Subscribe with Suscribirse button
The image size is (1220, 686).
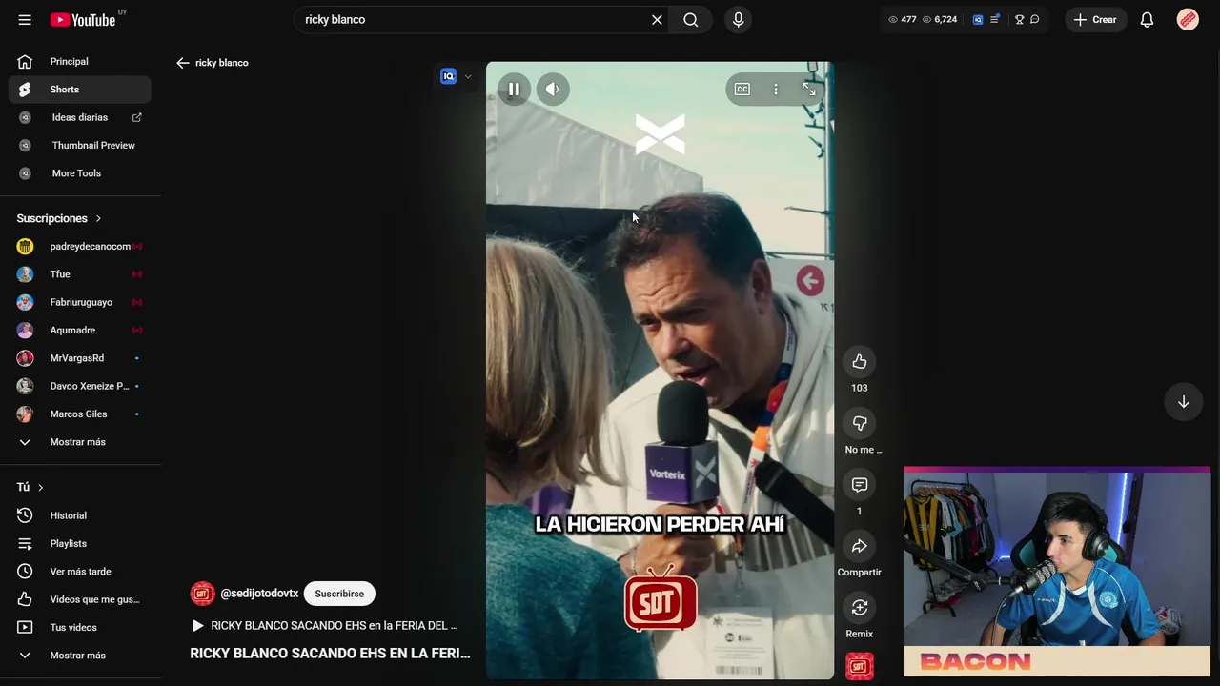click(x=339, y=594)
